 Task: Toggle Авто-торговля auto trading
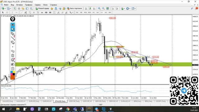(74, 8)
